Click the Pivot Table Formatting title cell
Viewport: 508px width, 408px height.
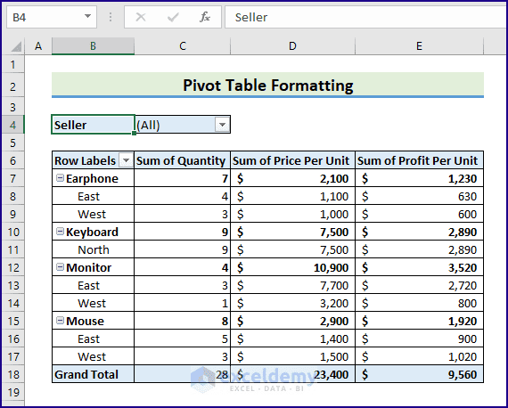point(267,85)
